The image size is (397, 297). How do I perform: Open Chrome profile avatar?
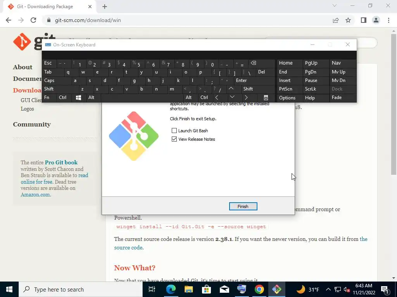376,20
